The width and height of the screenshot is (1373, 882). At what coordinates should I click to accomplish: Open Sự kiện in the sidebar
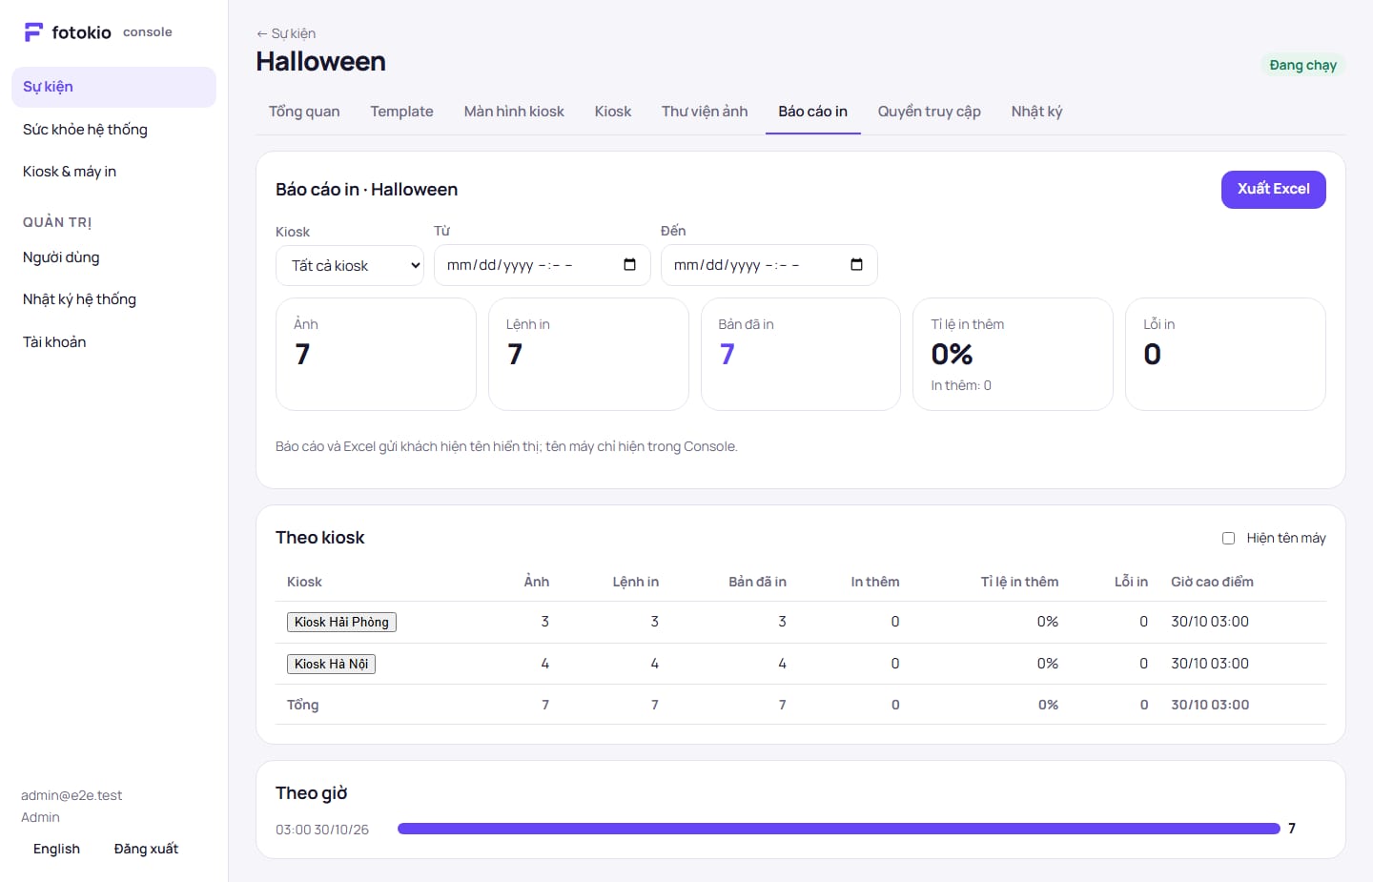[x=113, y=87]
